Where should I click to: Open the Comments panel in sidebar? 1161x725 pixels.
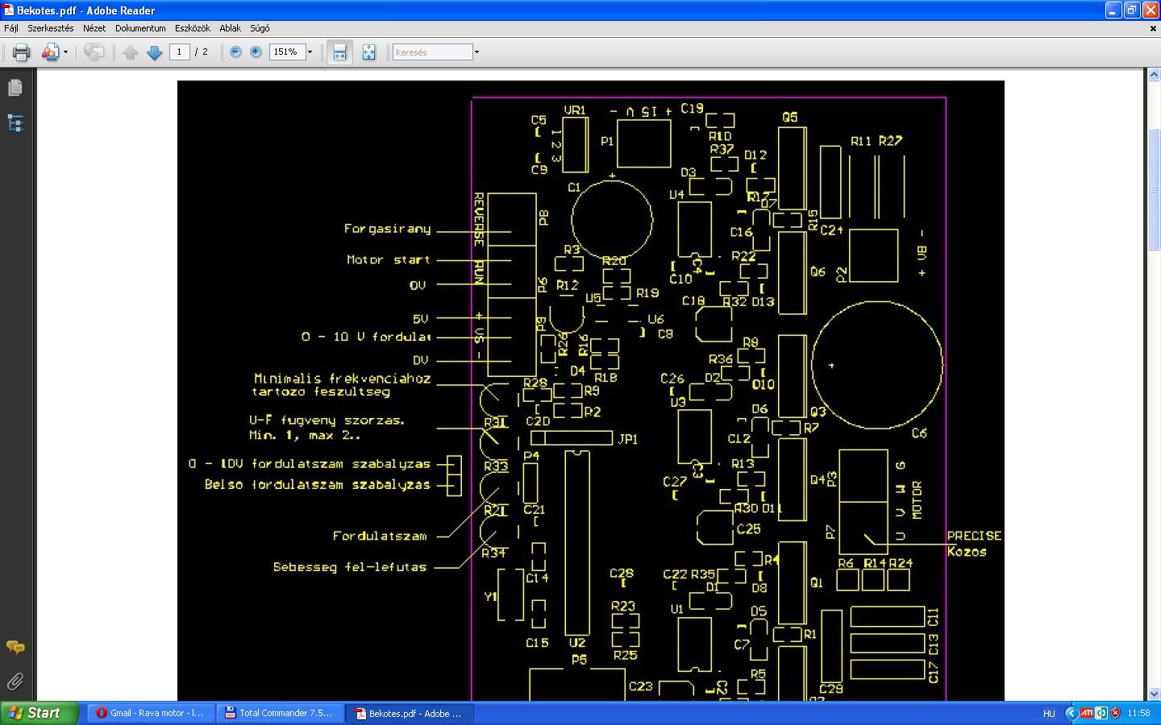15,647
